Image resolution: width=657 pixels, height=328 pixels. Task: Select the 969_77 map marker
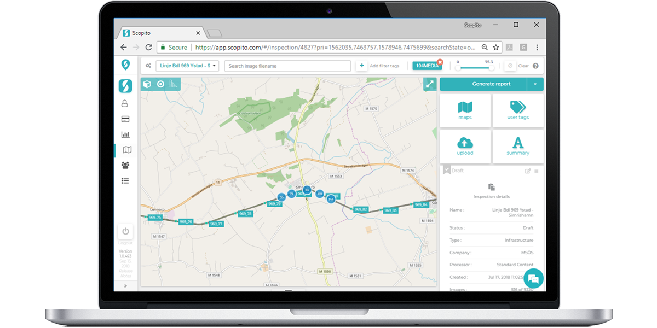click(216, 224)
